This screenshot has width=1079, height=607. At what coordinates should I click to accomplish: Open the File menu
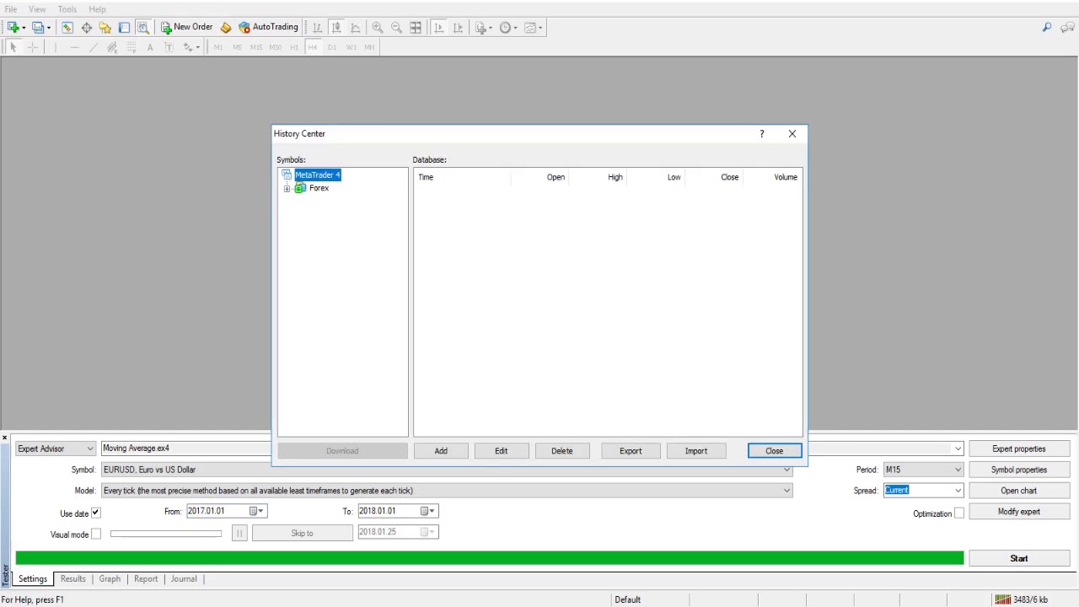tap(10, 9)
